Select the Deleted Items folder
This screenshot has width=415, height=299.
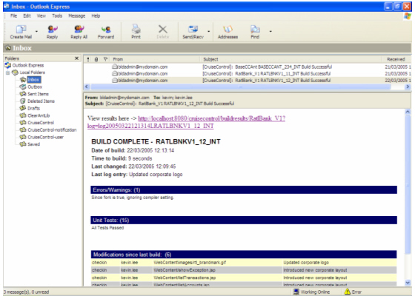point(41,101)
